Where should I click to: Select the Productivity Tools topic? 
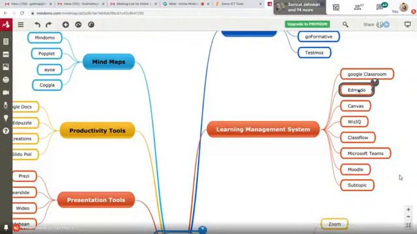click(x=97, y=131)
